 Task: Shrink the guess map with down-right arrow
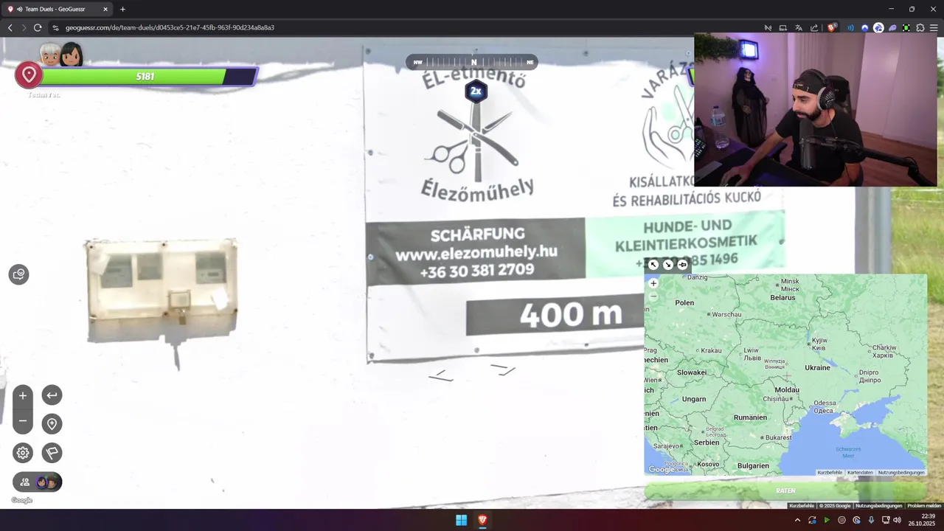[x=668, y=265]
